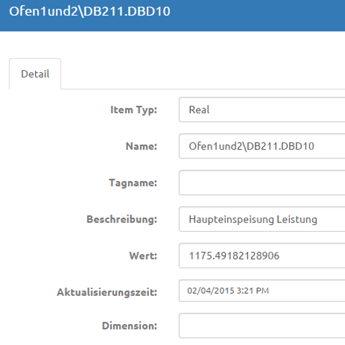Click the Aktualisierungszeit label
The image size is (345, 345).
point(107,292)
